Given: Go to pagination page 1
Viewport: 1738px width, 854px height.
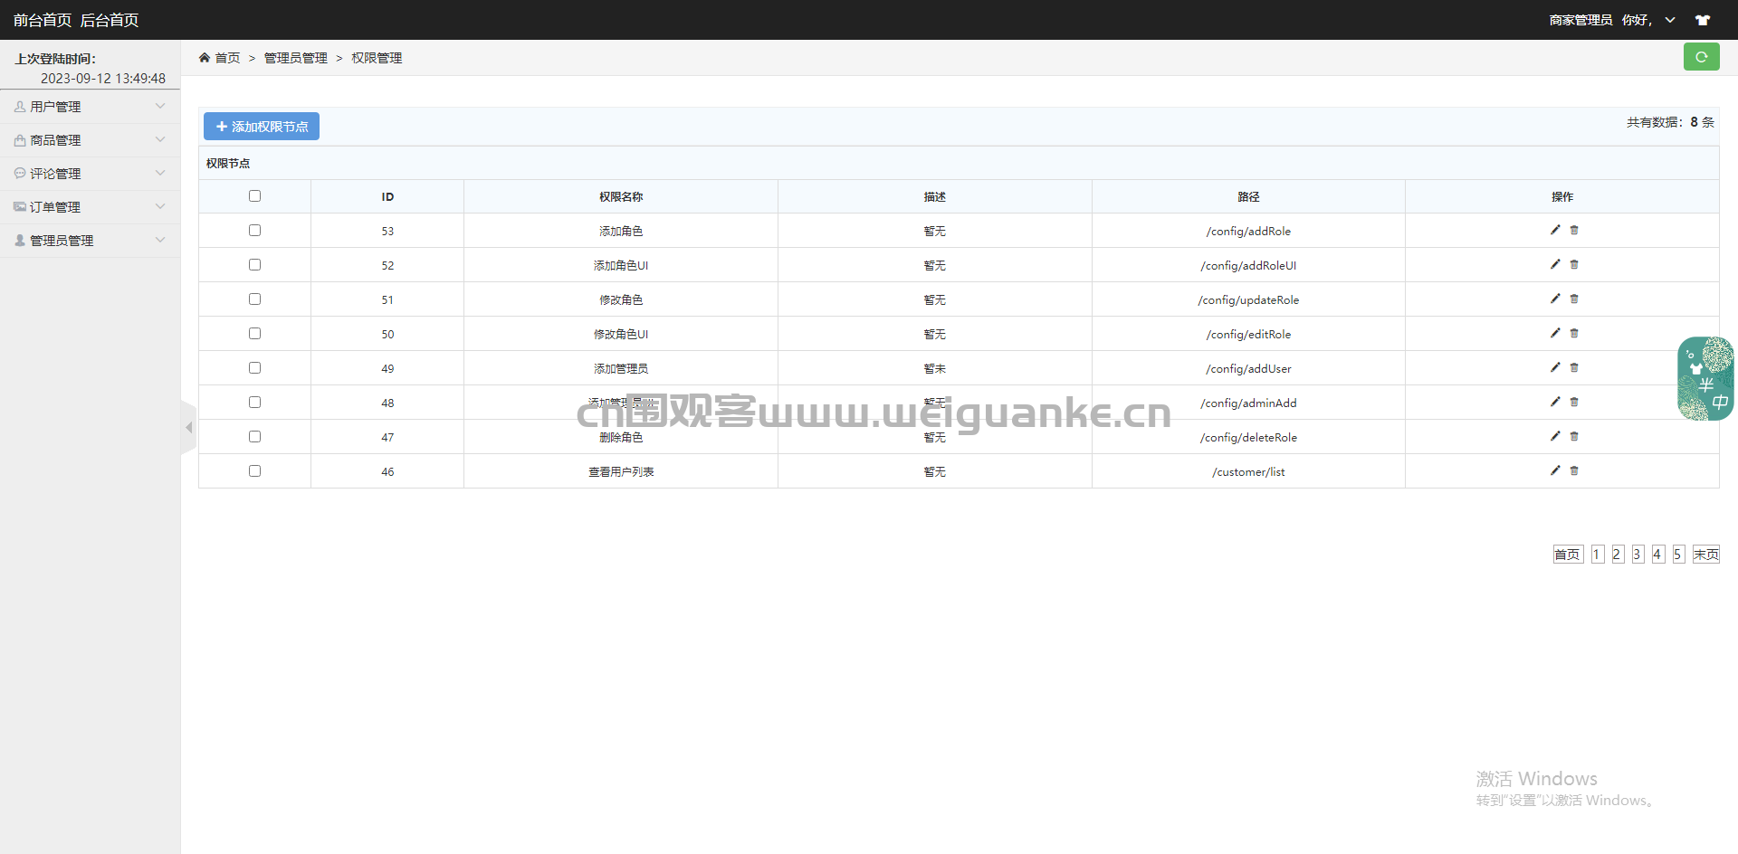Looking at the screenshot, I should tap(1598, 555).
